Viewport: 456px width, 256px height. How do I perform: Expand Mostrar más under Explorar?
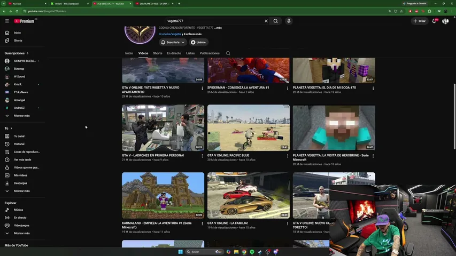tap(22, 233)
